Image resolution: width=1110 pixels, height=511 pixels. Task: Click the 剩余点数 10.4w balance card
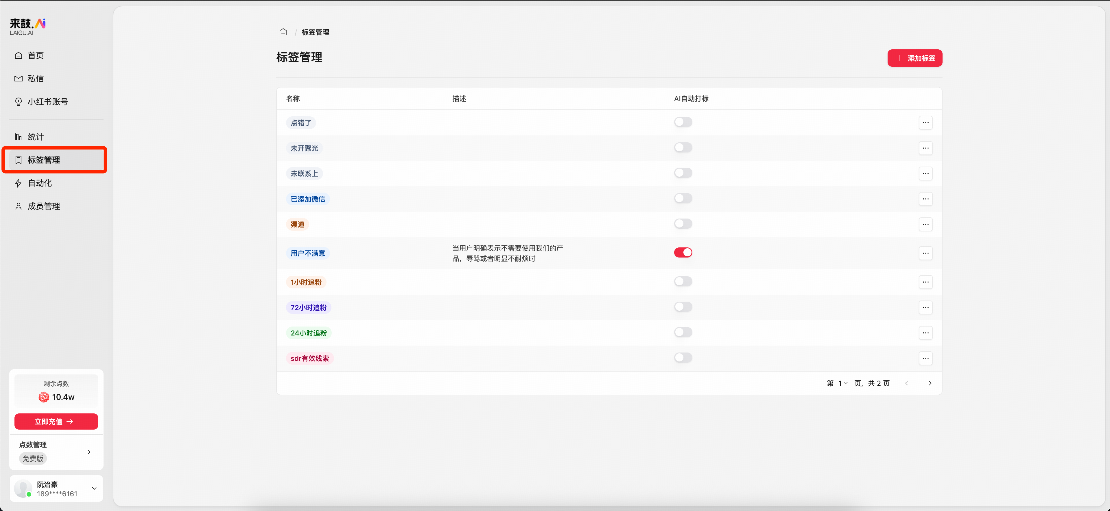pos(56,391)
